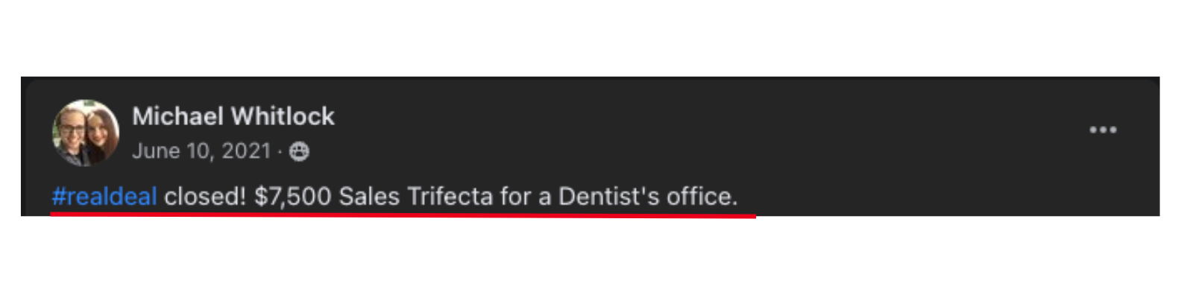Click the first name 'Michael' in header
1181x295 pixels.
[x=177, y=116]
